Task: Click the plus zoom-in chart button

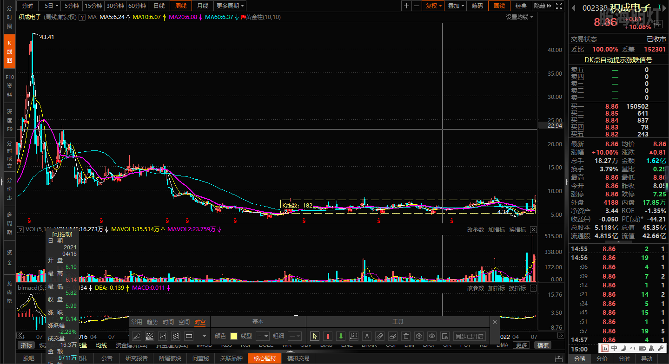Action: coord(407,6)
